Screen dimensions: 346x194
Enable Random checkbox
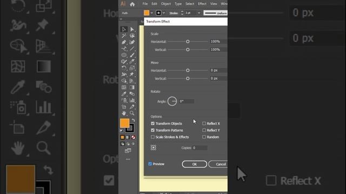[204, 137]
